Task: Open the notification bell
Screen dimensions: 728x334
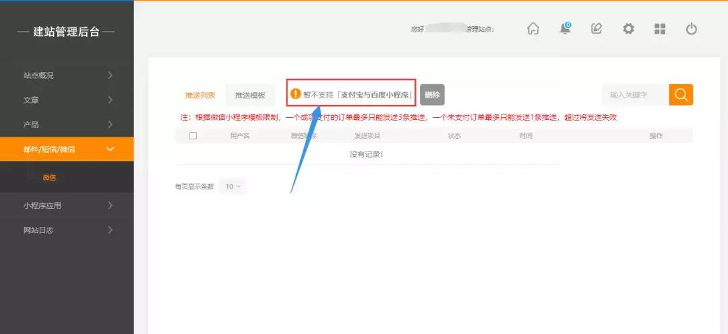Action: pyautogui.click(x=565, y=29)
